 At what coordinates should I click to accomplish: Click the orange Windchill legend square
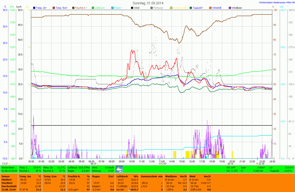click(210, 7)
